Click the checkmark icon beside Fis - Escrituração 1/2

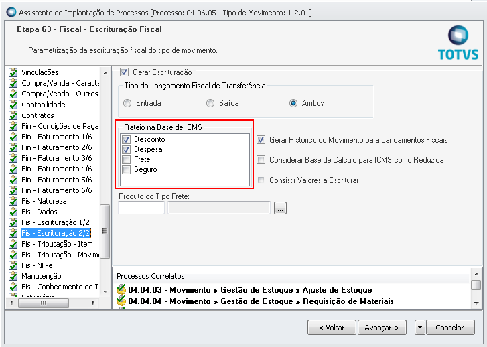point(13,222)
